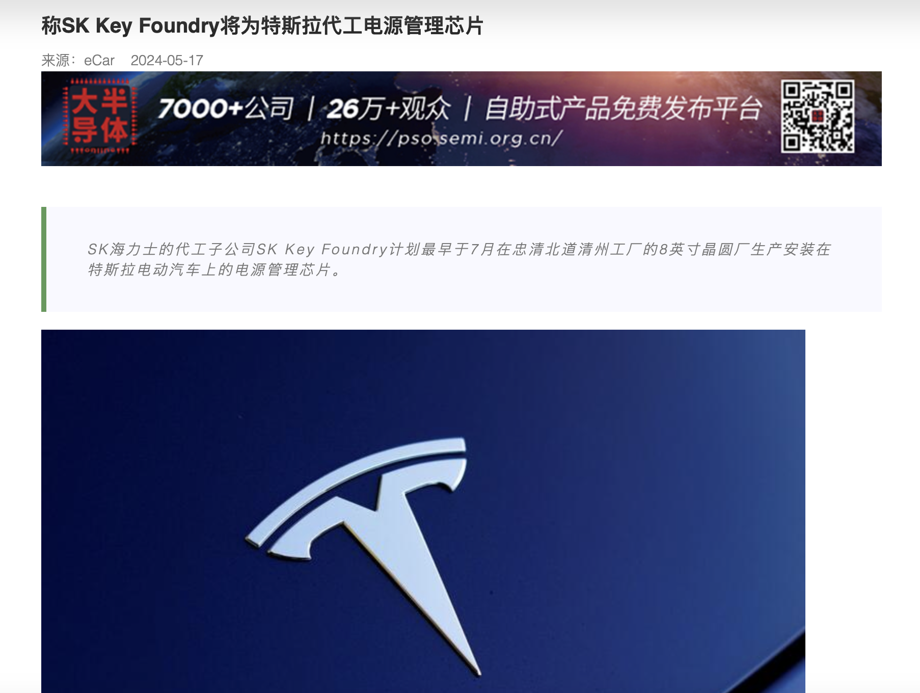Click the second summary line about 电源管理芯片
The height and width of the screenshot is (693, 920).
pyautogui.click(x=214, y=270)
